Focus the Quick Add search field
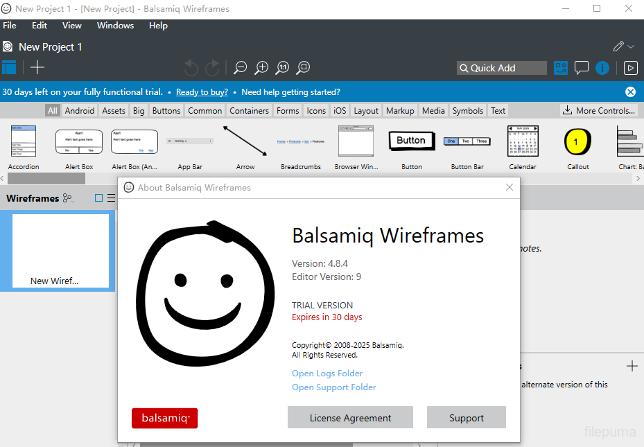This screenshot has height=447, width=644. [x=502, y=68]
